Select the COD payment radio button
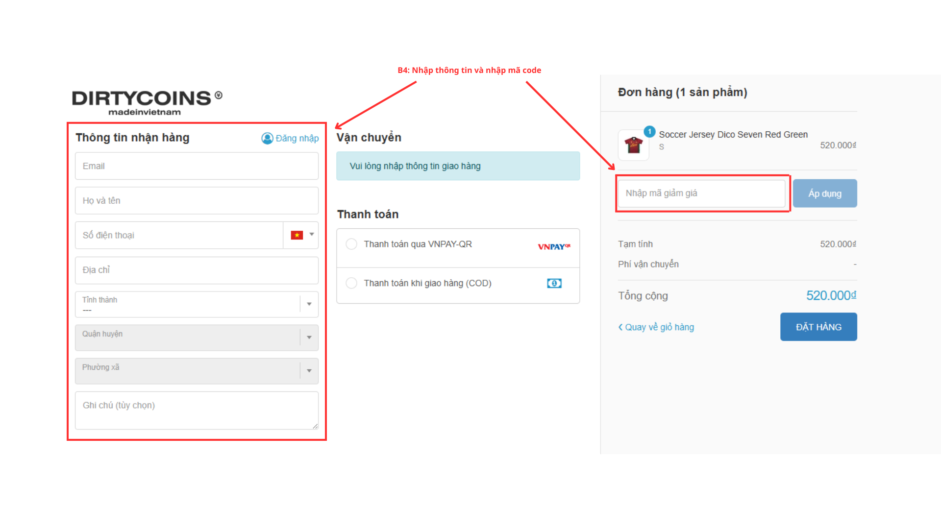 pos(351,283)
